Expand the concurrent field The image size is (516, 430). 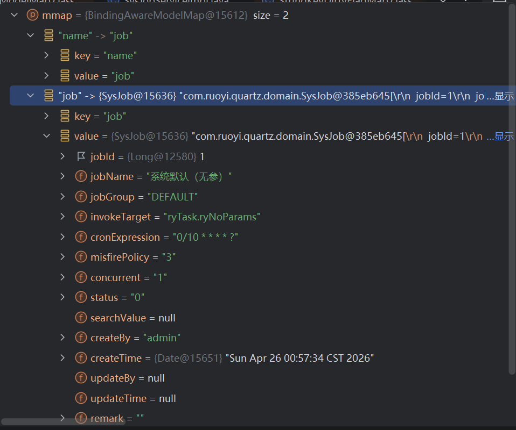(x=62, y=277)
